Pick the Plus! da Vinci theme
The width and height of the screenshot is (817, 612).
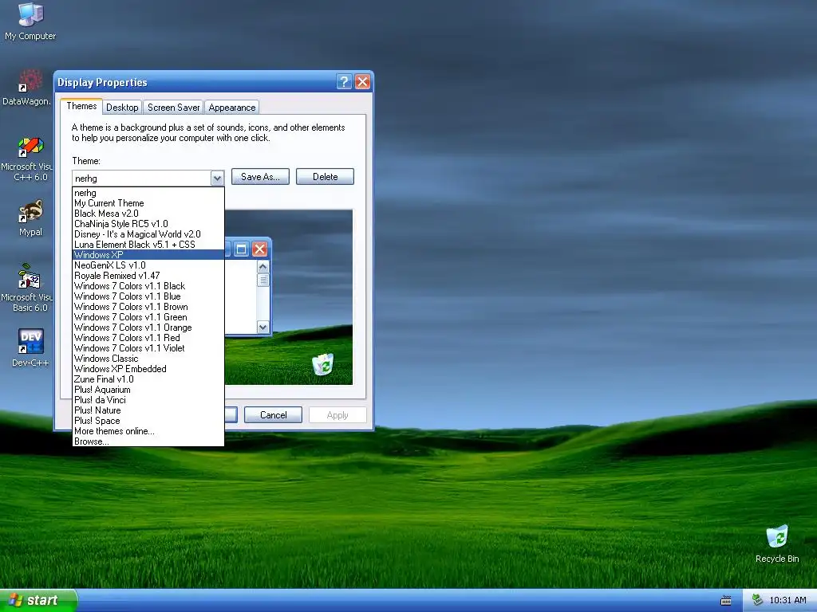[x=148, y=400]
